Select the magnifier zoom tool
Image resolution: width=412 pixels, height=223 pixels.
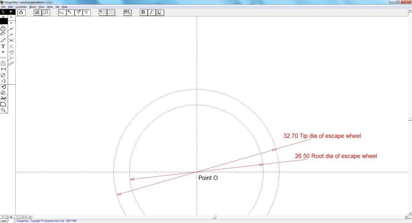point(3,110)
